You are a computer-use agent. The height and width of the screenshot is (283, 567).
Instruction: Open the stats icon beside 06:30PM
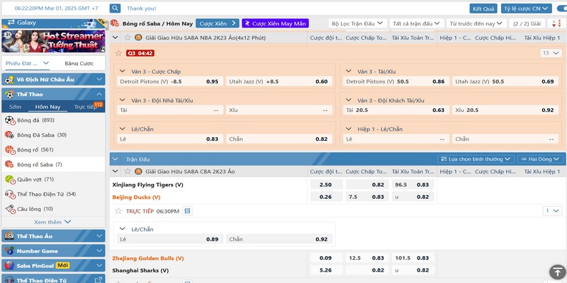187,211
